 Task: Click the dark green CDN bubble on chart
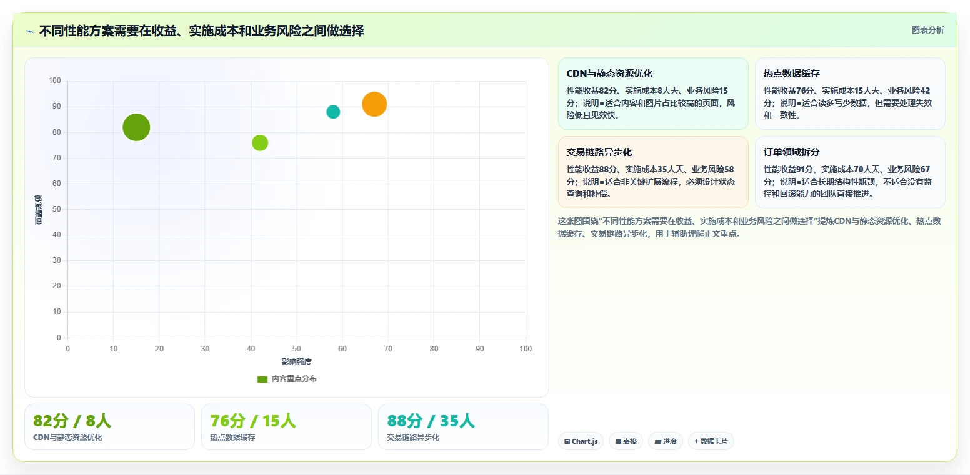(x=136, y=127)
